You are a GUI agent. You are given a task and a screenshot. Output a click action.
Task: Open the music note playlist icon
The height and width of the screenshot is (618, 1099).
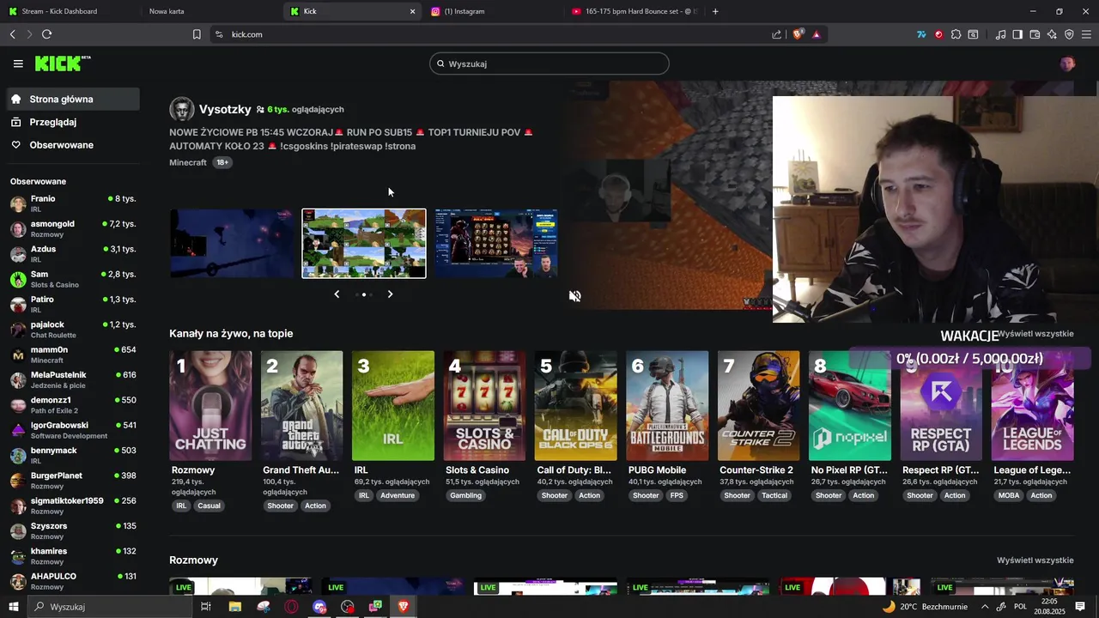tap(1000, 34)
